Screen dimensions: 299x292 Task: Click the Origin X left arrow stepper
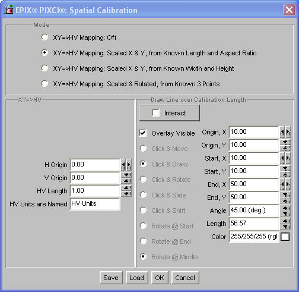pos(282,132)
